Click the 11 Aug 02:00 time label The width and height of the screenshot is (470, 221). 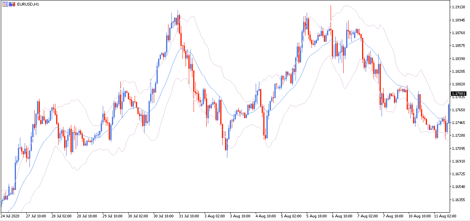pyautogui.click(x=446, y=216)
